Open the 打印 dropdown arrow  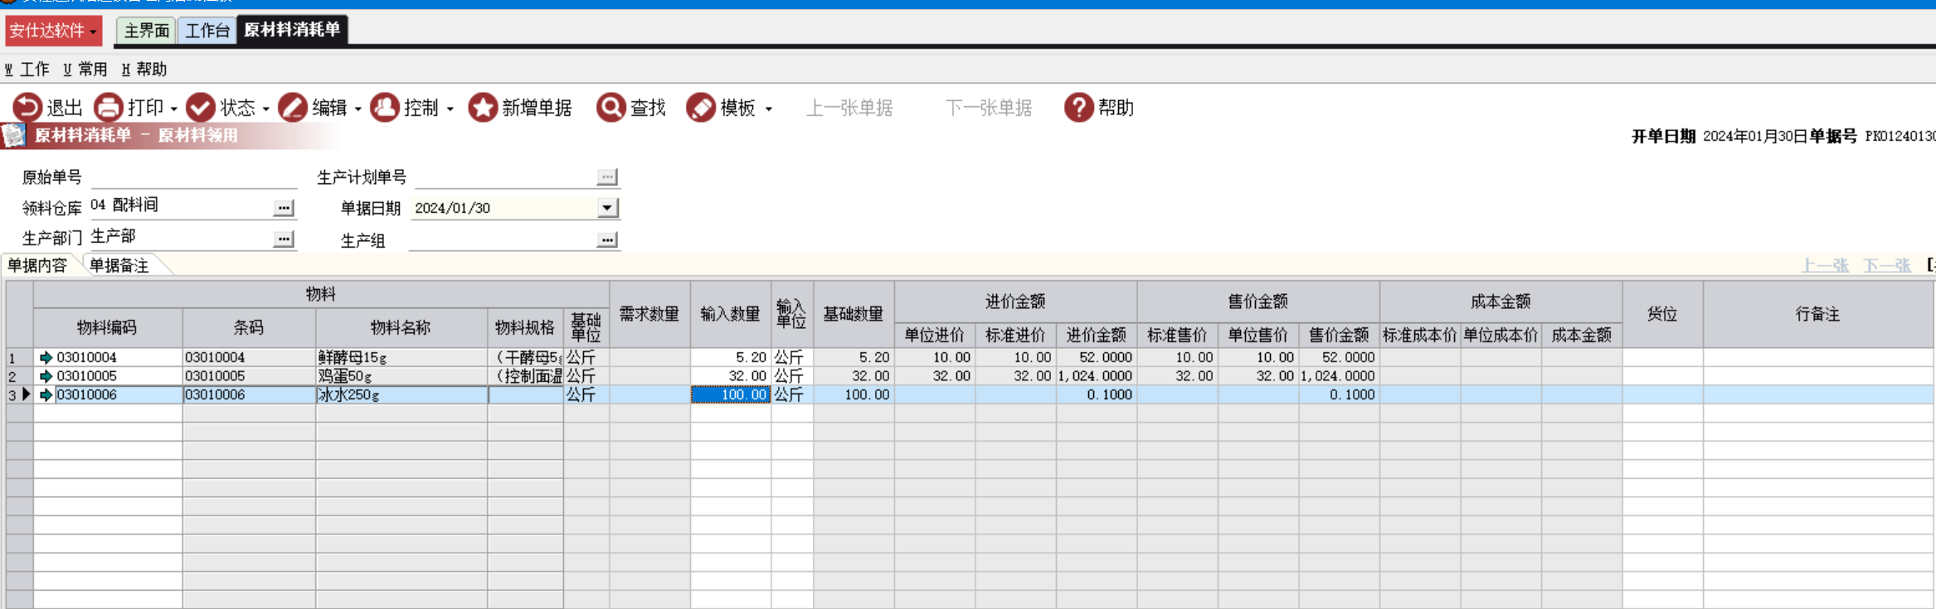[174, 109]
